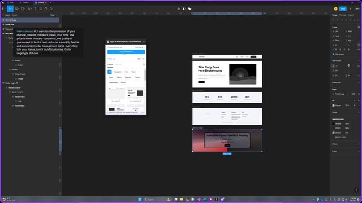This screenshot has height=203, width=362.
Task: Click the Present play icon
Action: click(x=351, y=9)
